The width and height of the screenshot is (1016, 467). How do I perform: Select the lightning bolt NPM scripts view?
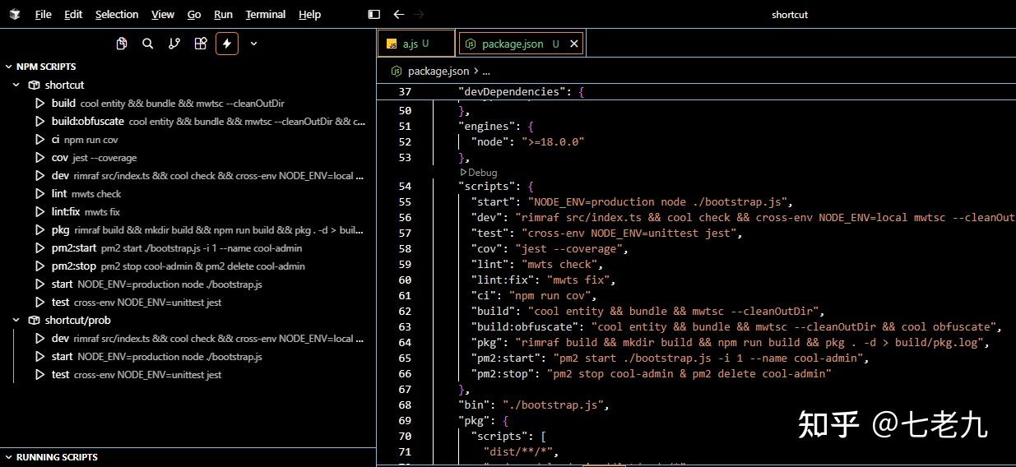click(227, 44)
